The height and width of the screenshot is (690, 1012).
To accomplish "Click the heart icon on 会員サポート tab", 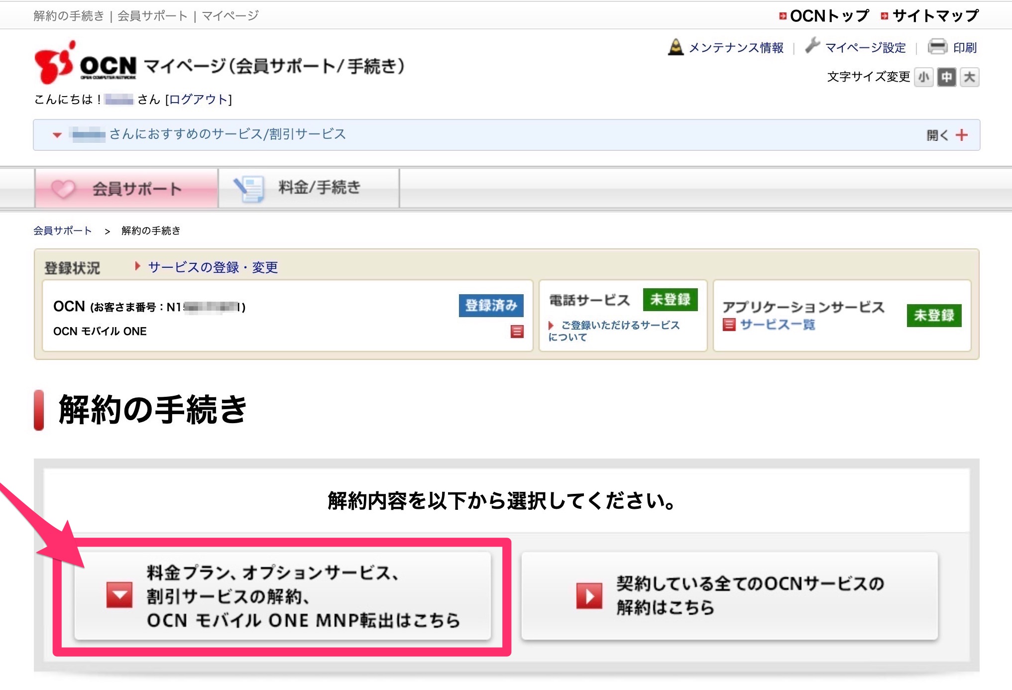I will (x=63, y=189).
